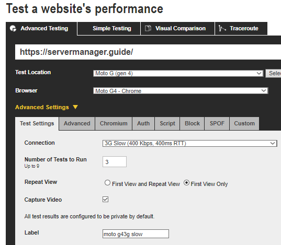Open the Connection dropdown 3G Slow

coord(190,143)
